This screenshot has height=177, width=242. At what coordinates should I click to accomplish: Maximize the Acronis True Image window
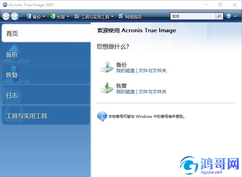coord(220,5)
